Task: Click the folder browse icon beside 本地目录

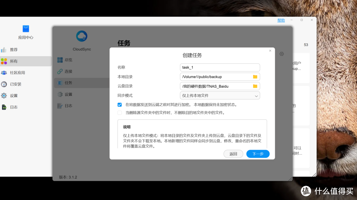Action: [x=255, y=77]
